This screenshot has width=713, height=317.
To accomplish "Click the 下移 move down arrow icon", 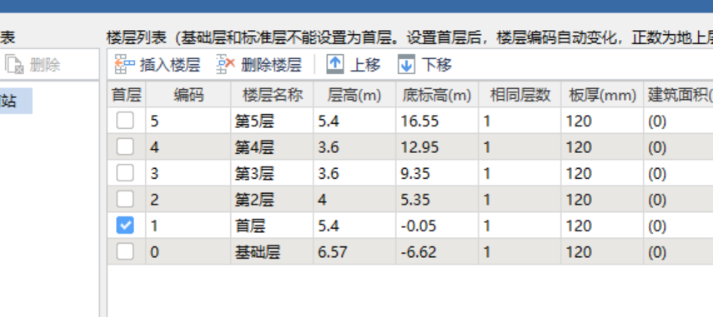I will (406, 65).
